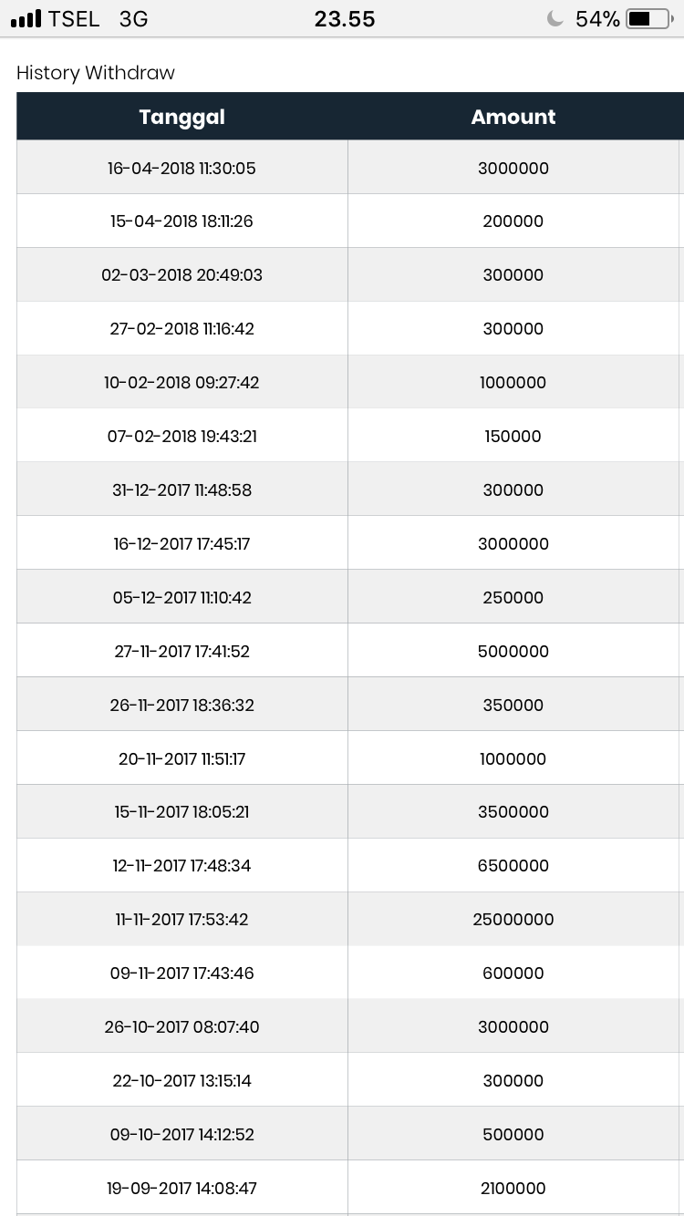The width and height of the screenshot is (684, 1216).
Task: Click the 3500000 amount cell
Action: (x=513, y=812)
